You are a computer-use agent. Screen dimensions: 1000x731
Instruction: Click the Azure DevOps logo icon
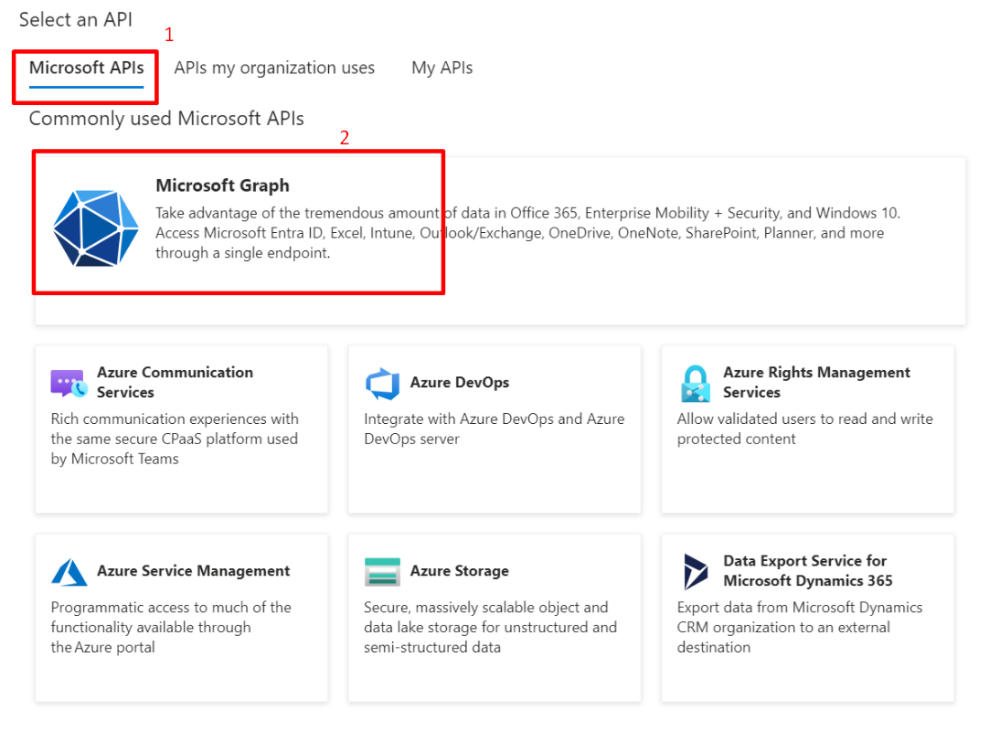tap(382, 384)
